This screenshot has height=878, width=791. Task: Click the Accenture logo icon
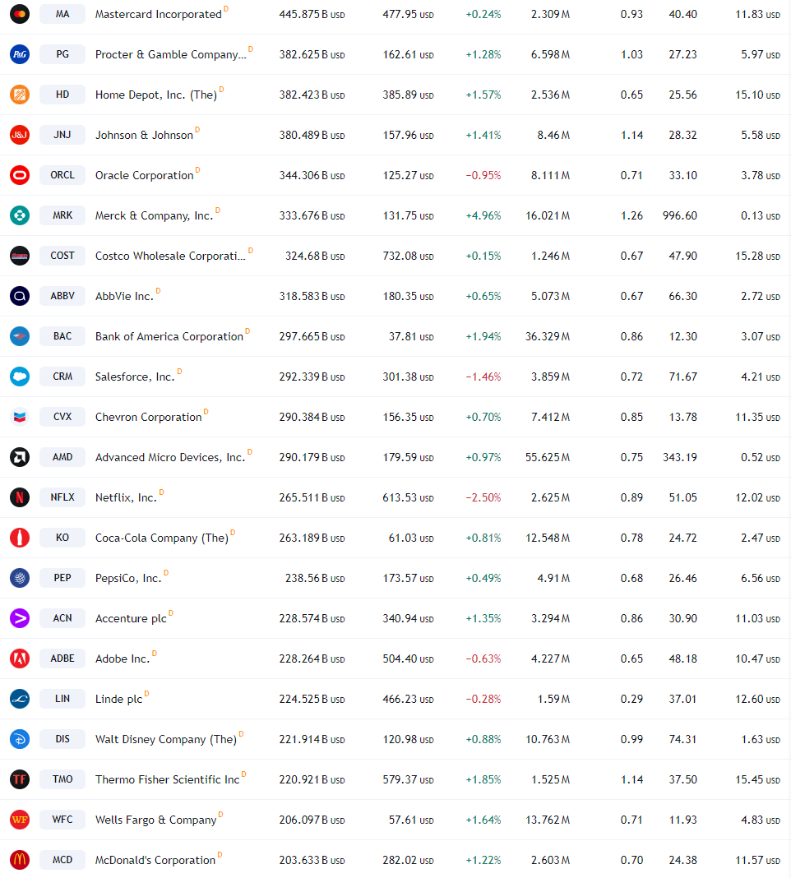pos(20,618)
